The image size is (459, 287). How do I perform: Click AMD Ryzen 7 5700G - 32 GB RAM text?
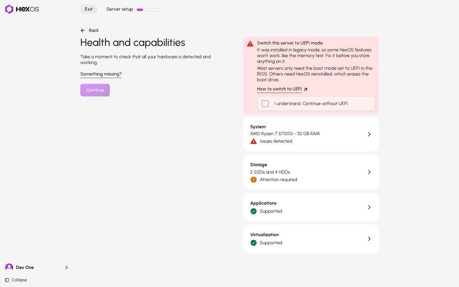click(285, 134)
